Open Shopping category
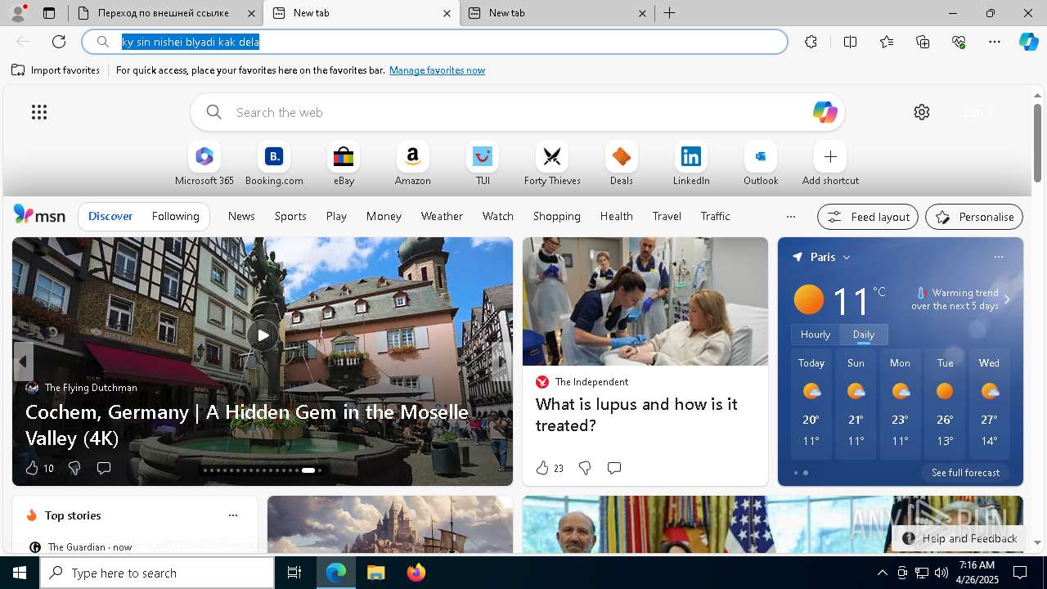The height and width of the screenshot is (589, 1047). click(556, 216)
